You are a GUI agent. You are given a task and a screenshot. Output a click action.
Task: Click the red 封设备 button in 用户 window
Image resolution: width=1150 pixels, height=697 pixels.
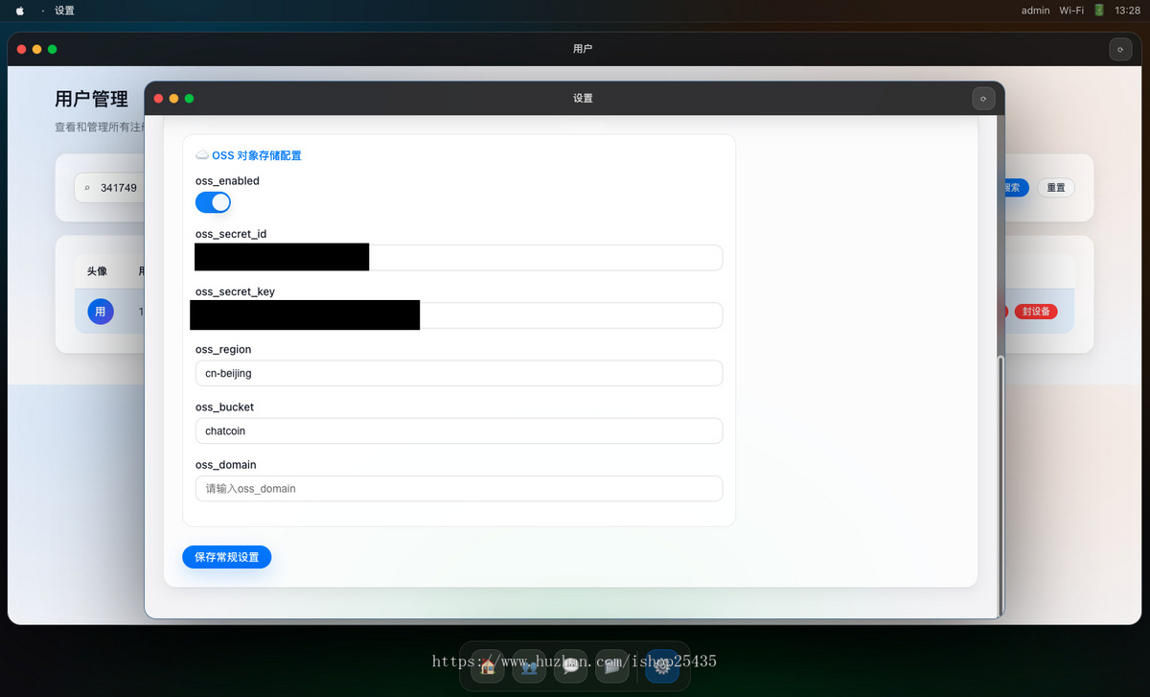pos(1036,312)
